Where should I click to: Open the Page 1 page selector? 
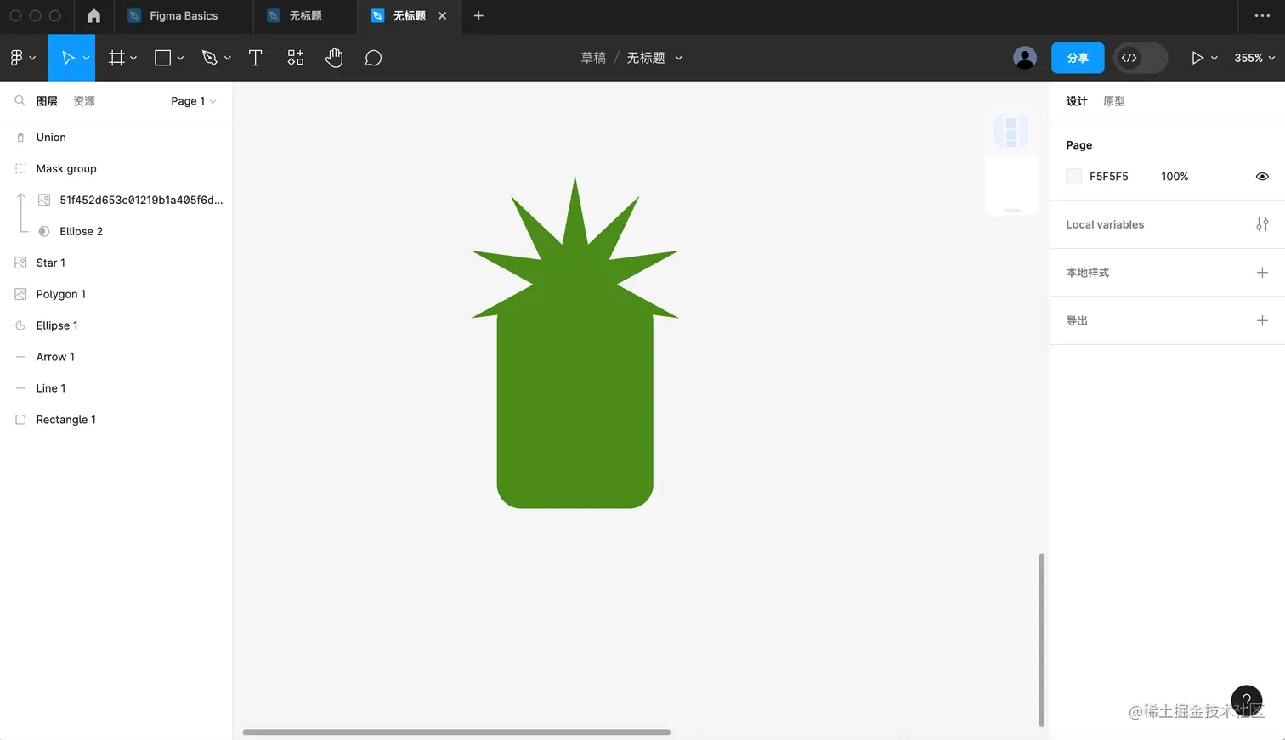click(x=193, y=101)
